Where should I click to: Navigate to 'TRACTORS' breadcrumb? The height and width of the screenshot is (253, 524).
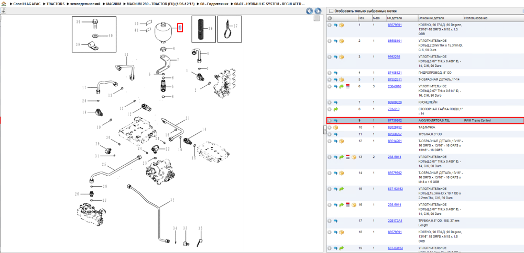56,4
